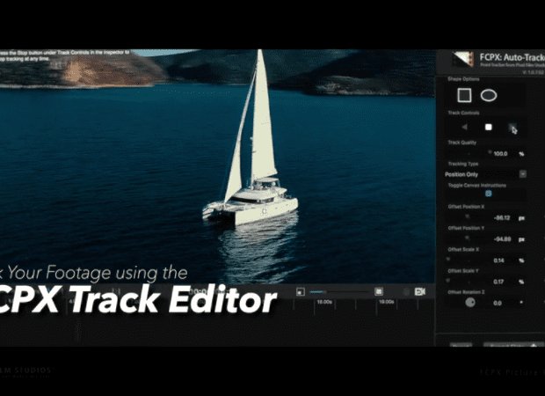This screenshot has height=396, width=545.
Task: Click the track backward triangle button
Action: pyautogui.click(x=465, y=128)
